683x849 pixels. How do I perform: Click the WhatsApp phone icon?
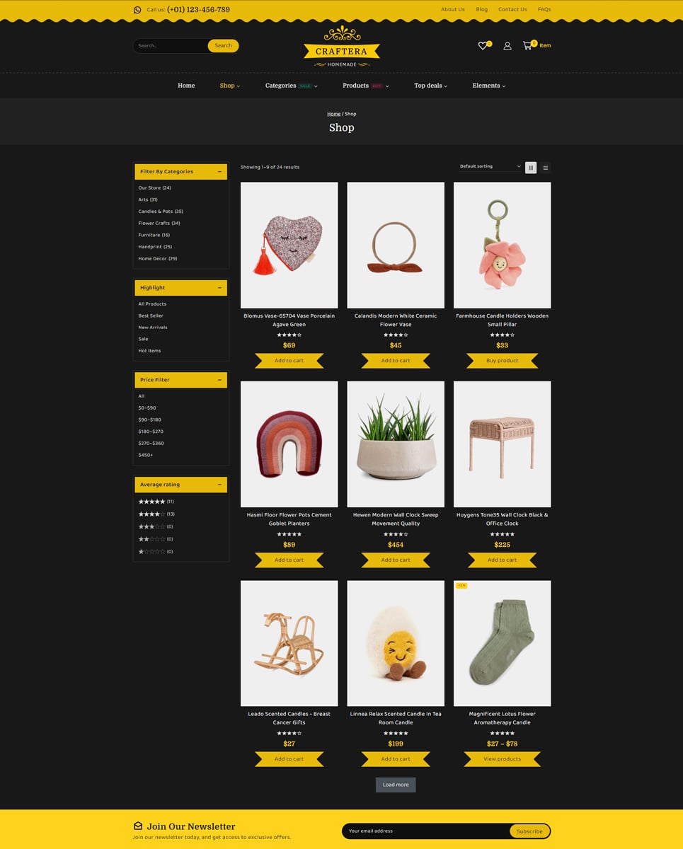[137, 10]
